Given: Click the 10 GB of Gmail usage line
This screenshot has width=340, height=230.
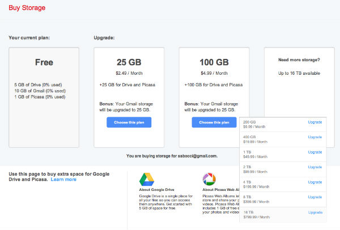Looking at the screenshot, I should (40, 91).
